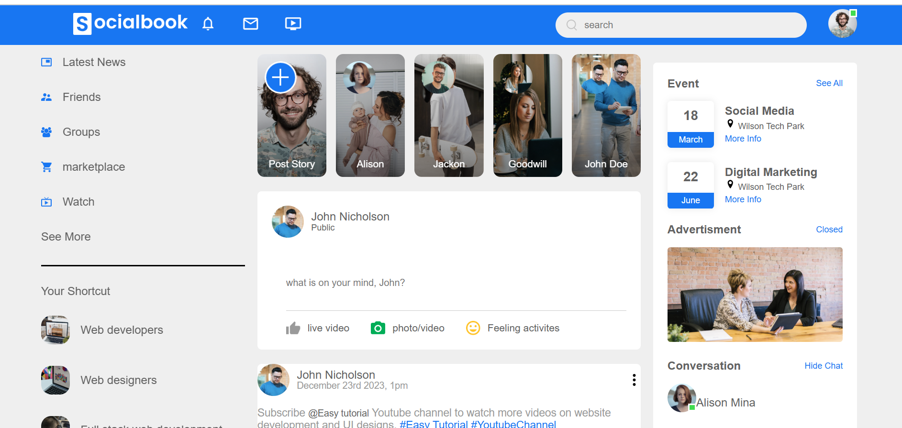Focus the search input field
Image resolution: width=902 pixels, height=428 pixels.
681,25
